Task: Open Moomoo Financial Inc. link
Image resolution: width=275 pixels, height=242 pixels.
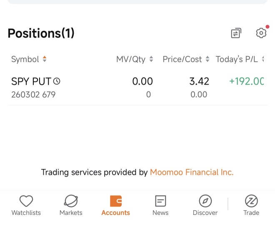Action: [x=192, y=172]
